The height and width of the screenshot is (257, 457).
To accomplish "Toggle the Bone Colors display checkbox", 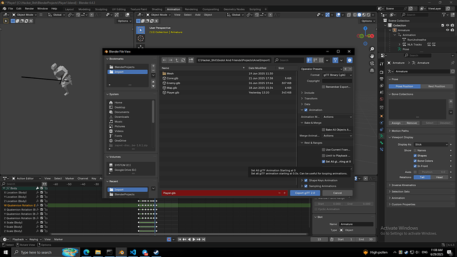I will tap(415, 161).
